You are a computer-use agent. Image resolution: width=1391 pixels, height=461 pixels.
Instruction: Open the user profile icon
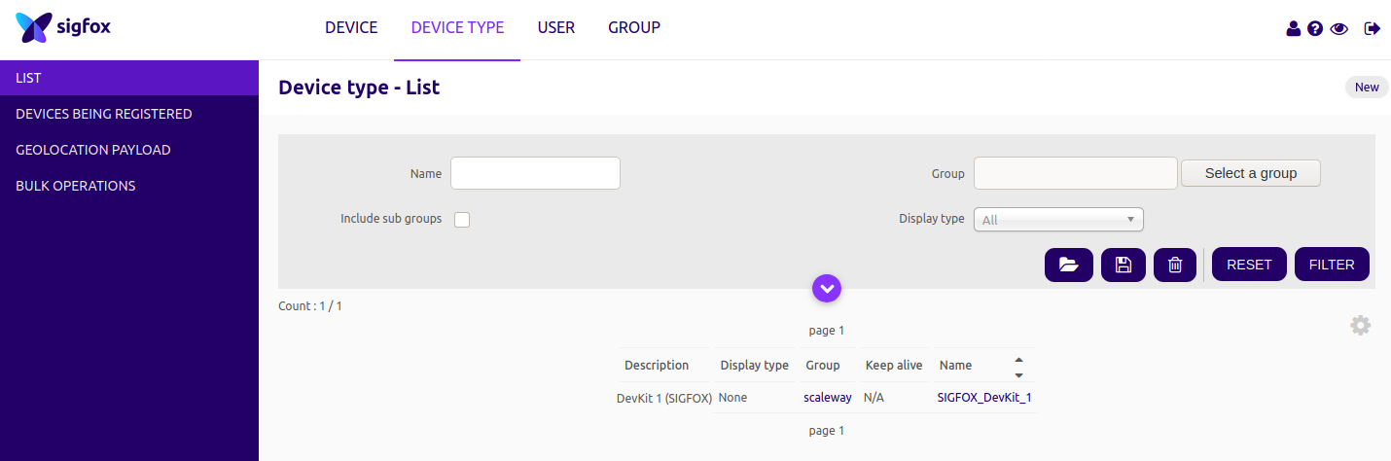[1293, 29]
